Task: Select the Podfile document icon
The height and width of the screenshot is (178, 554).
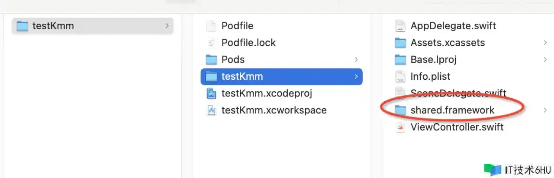Action: [x=211, y=26]
